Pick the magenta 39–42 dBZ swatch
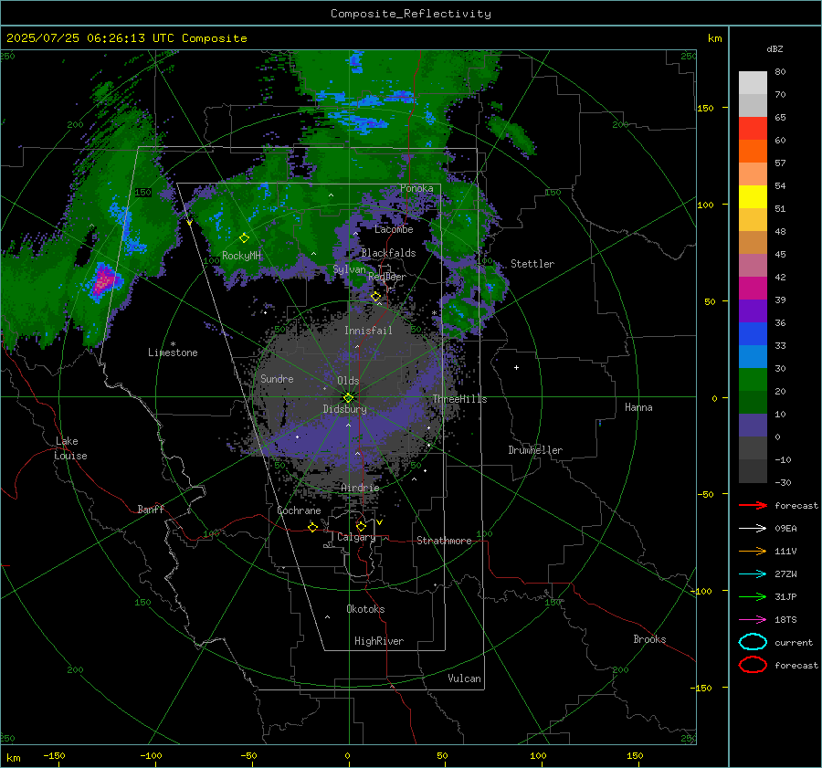The image size is (822, 768). 753,288
